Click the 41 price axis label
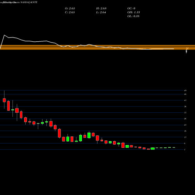 click(x=185, y=100)
